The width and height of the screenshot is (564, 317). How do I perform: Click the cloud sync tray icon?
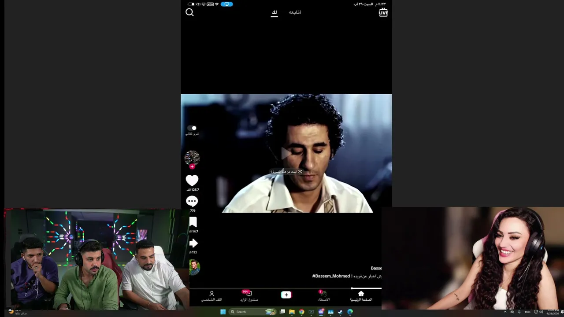click(512, 312)
